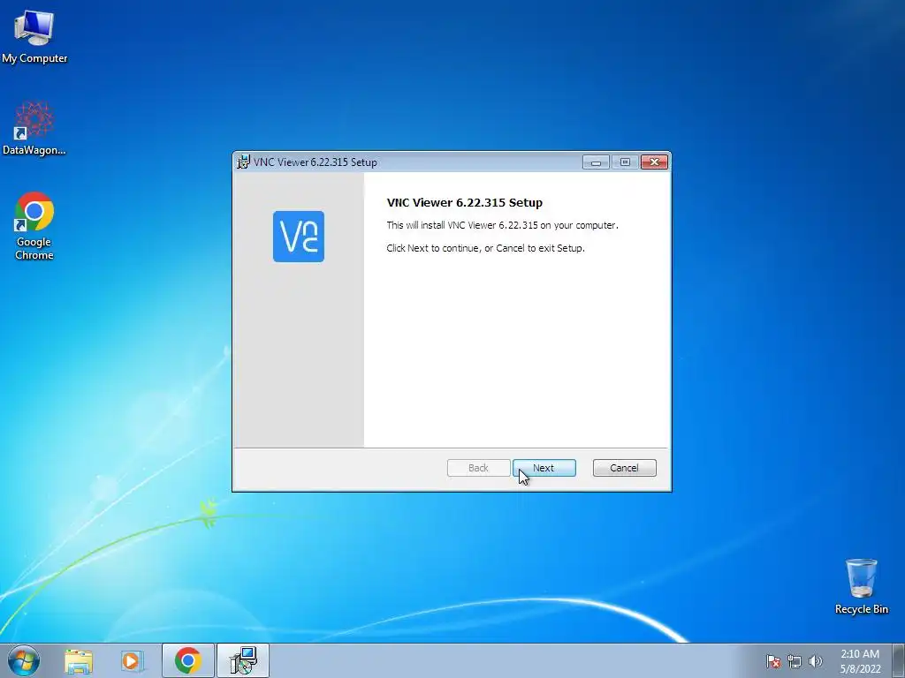
Task: Open Windows Media Player from the taskbar
Action: click(133, 660)
